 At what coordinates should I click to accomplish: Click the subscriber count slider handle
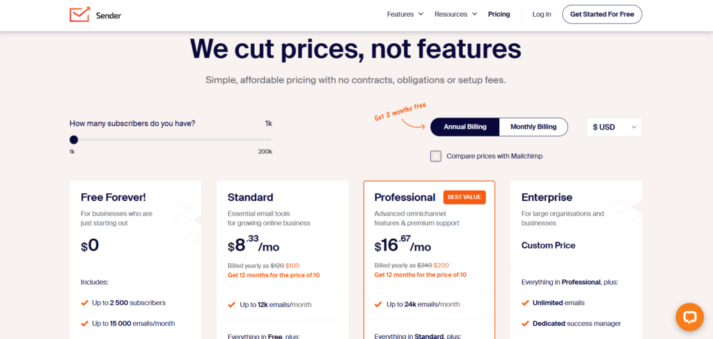pyautogui.click(x=74, y=139)
